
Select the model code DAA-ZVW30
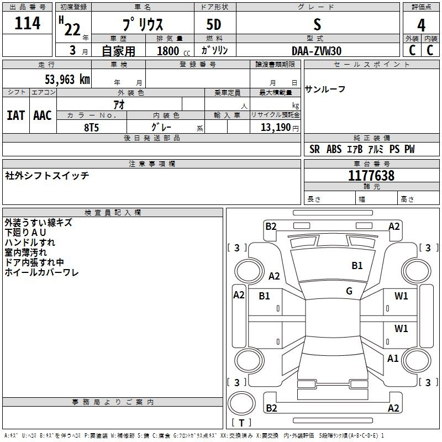click(x=317, y=51)
